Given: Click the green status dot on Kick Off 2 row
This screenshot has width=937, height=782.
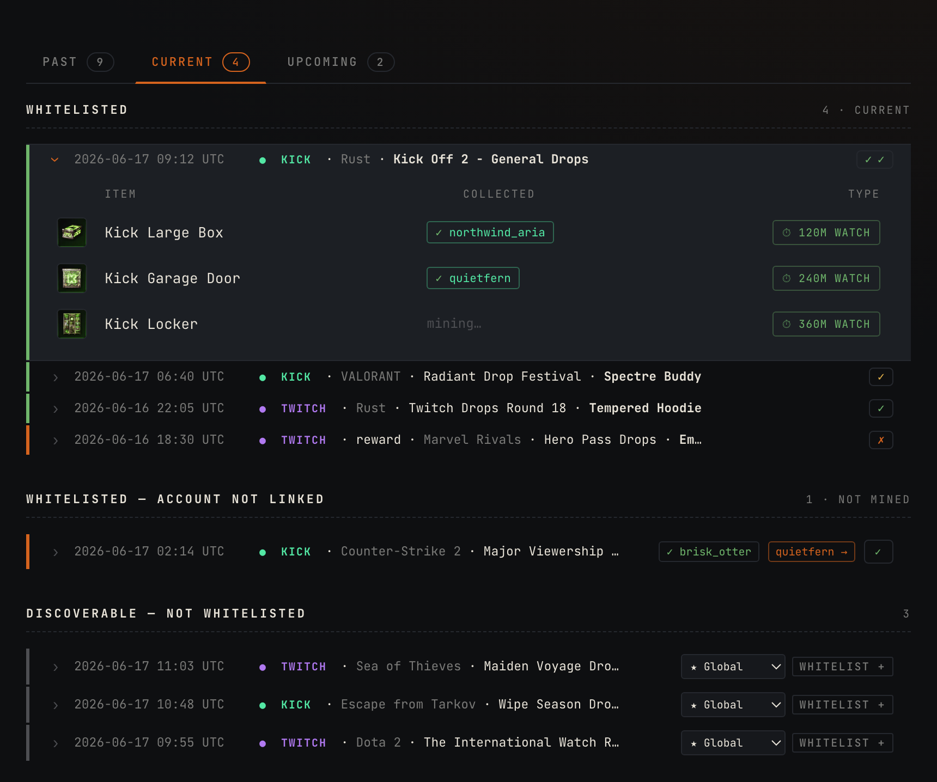Looking at the screenshot, I should (x=263, y=160).
